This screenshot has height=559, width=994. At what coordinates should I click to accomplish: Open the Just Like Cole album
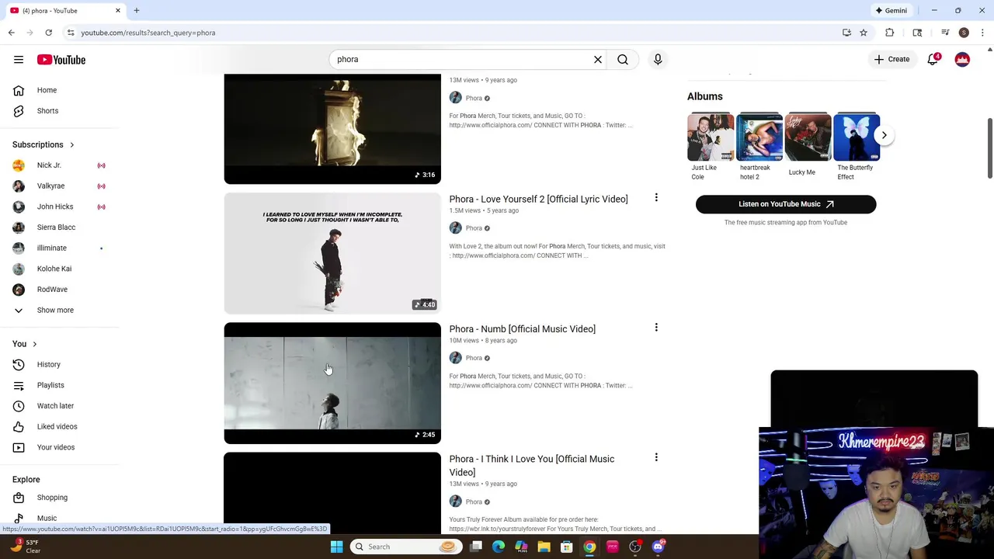click(x=710, y=148)
